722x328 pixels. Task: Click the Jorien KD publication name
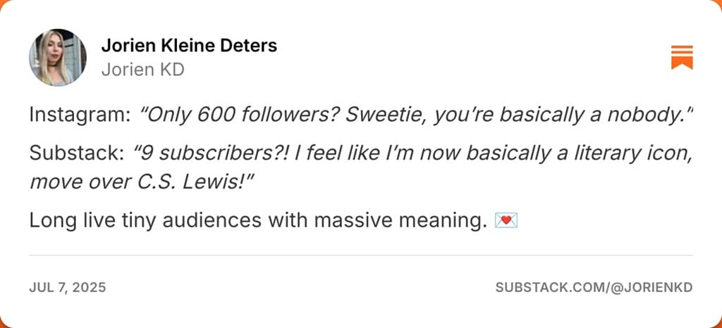pos(142,70)
